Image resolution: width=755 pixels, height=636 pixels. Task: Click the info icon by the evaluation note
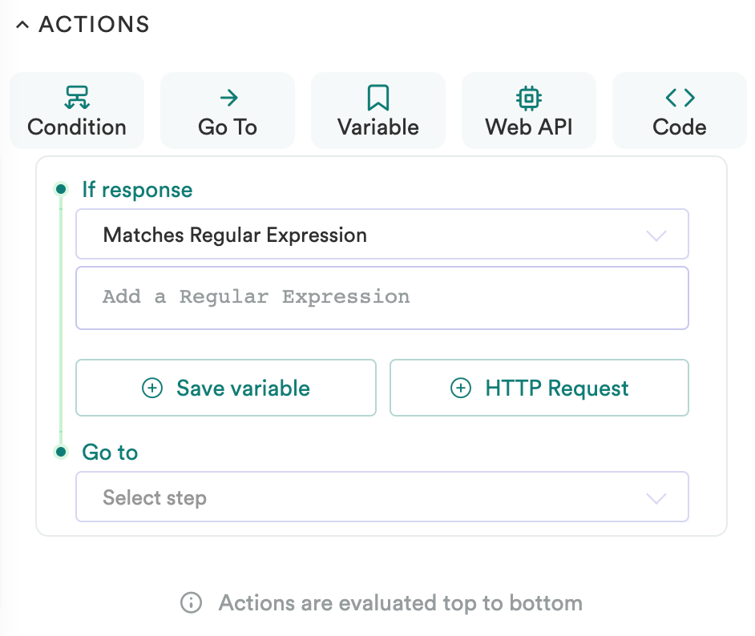pyautogui.click(x=191, y=603)
